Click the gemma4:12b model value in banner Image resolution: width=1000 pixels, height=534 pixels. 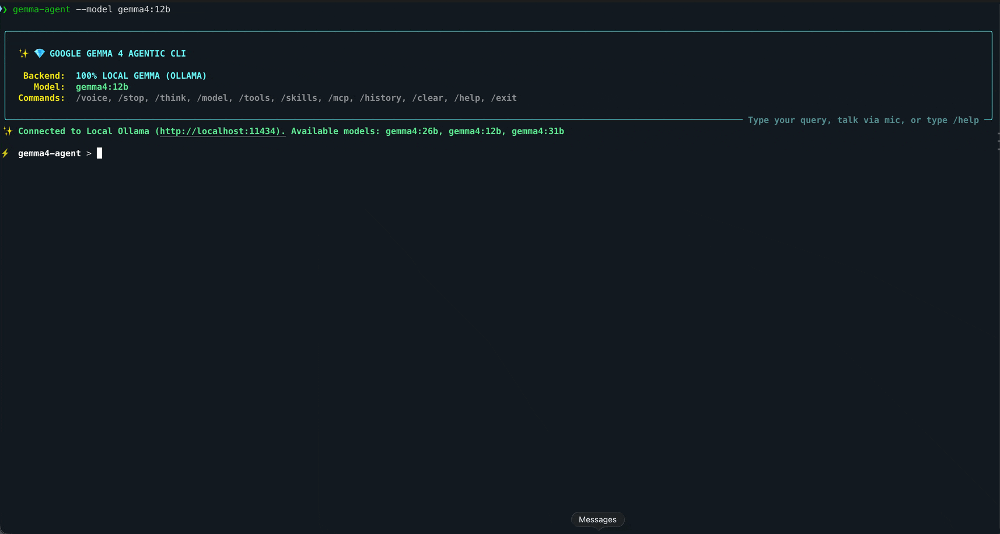102,87
